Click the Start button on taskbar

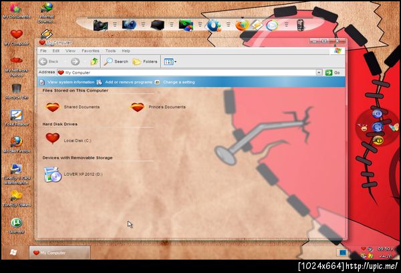pos(13,252)
